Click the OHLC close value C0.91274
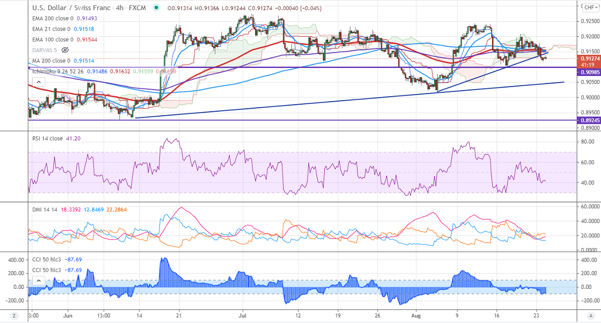This screenshot has width=601, height=323. [260, 8]
